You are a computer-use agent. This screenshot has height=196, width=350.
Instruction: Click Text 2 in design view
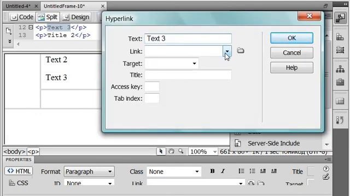56,59
